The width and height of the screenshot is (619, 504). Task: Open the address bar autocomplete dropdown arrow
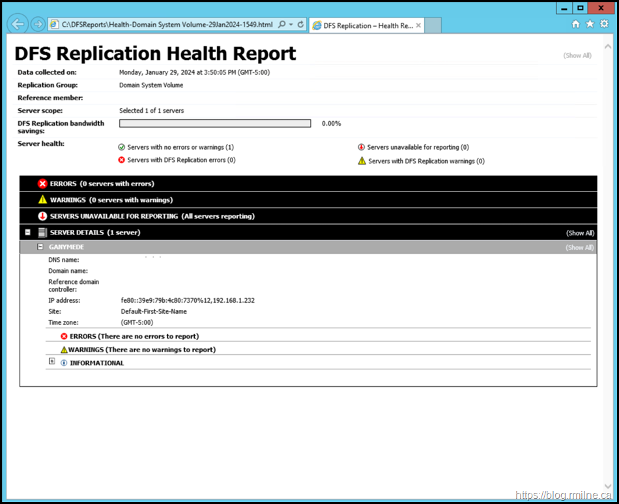291,24
